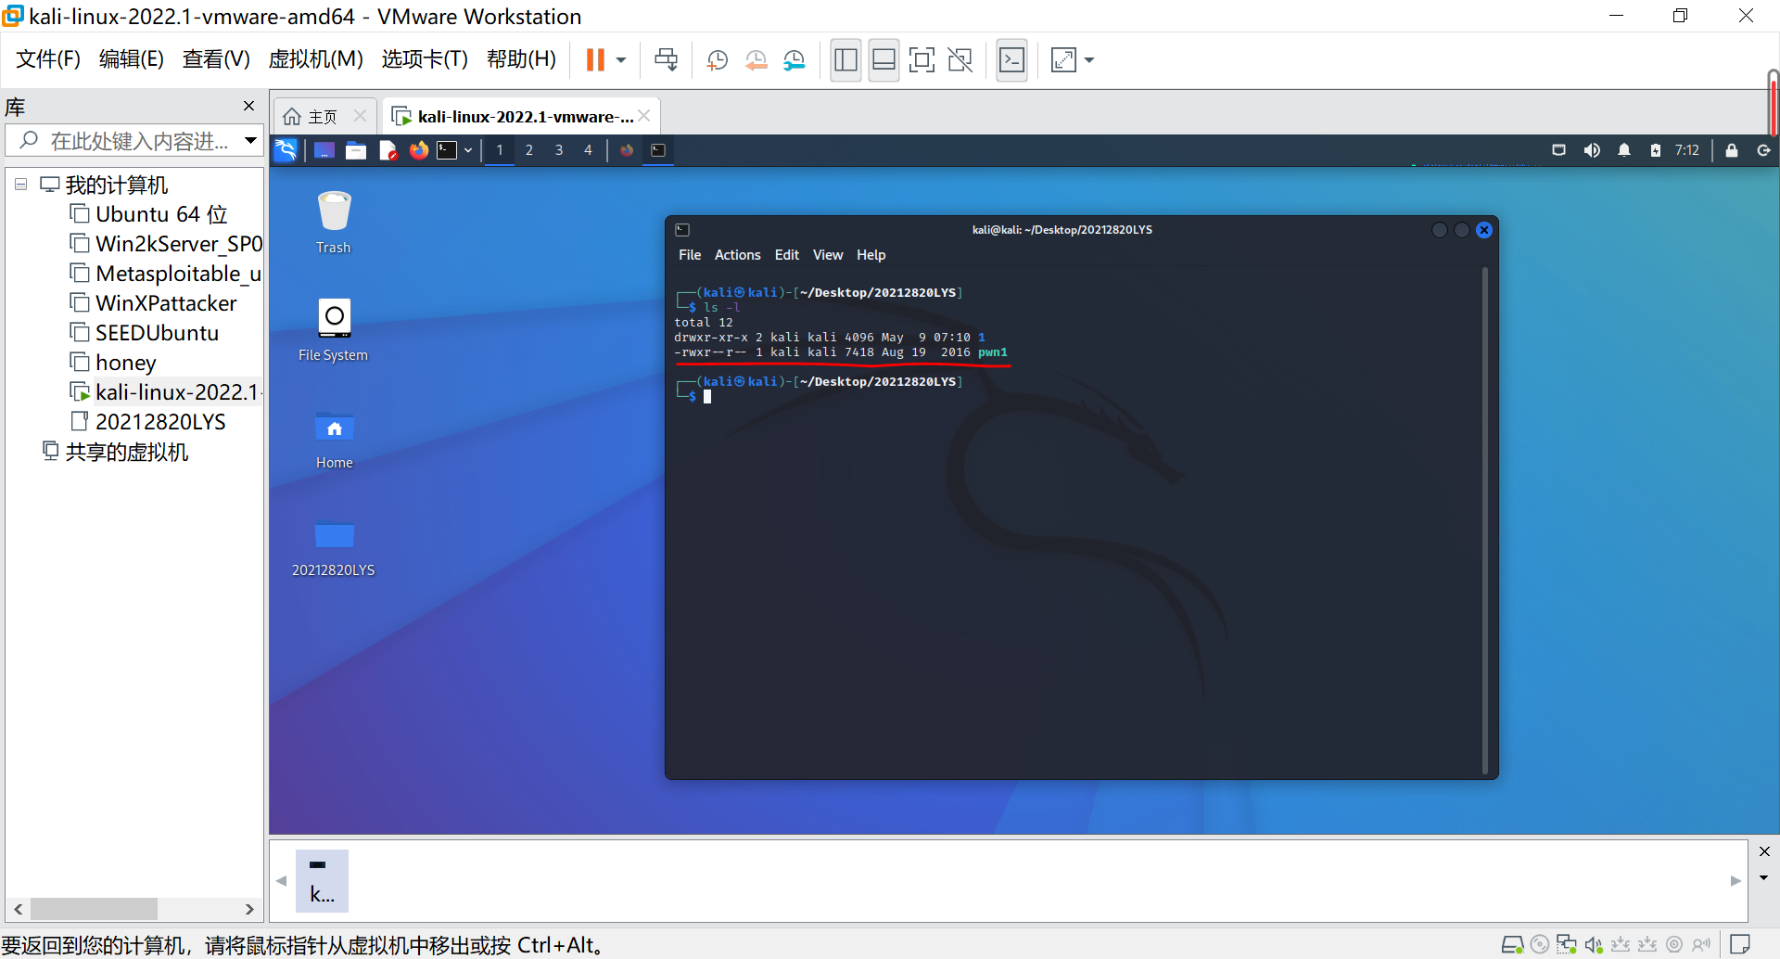Image resolution: width=1780 pixels, height=959 pixels.
Task: Pause the virtual machine
Action: (595, 60)
